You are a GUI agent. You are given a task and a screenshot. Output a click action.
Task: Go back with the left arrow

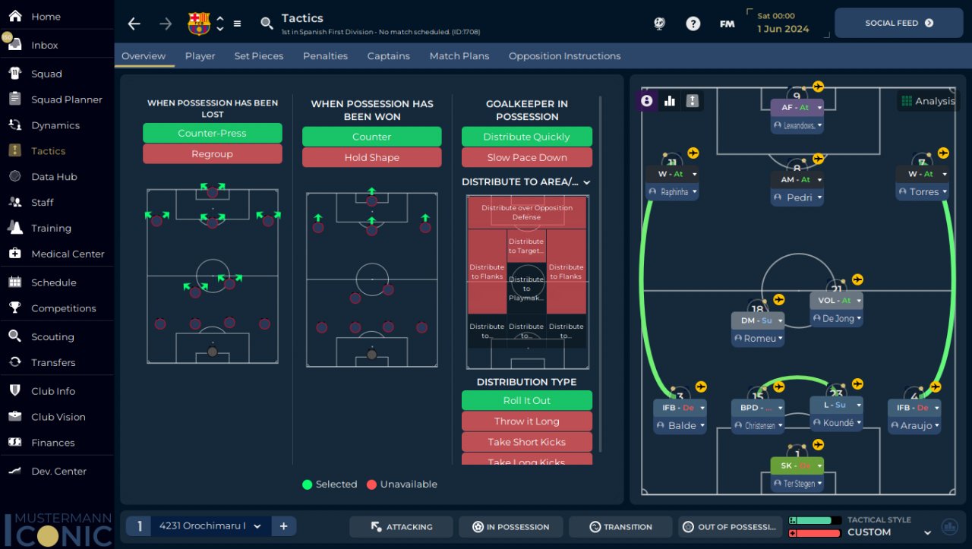[x=134, y=24]
